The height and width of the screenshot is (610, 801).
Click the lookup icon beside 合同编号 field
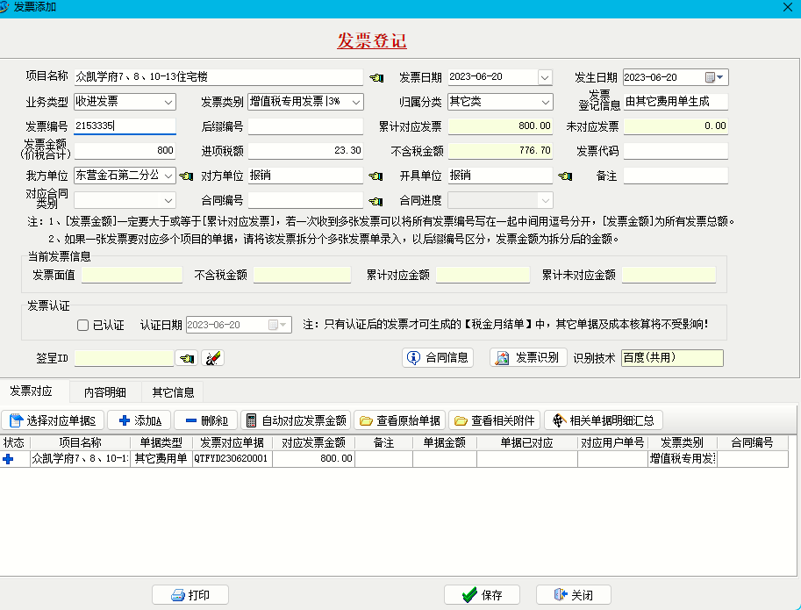point(376,200)
